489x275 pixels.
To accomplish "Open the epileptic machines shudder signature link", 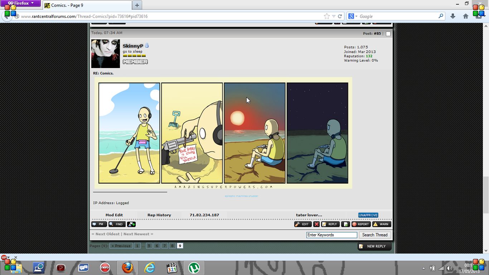I will click(x=242, y=196).
